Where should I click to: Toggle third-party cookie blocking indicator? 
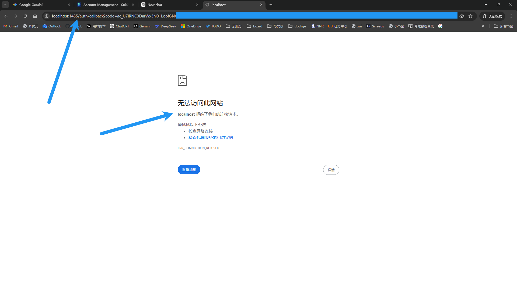[462, 16]
